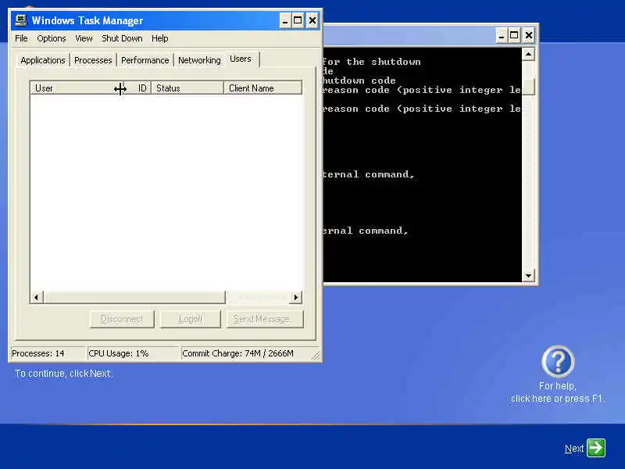Select the Users tab
The height and width of the screenshot is (469, 625).
(241, 59)
